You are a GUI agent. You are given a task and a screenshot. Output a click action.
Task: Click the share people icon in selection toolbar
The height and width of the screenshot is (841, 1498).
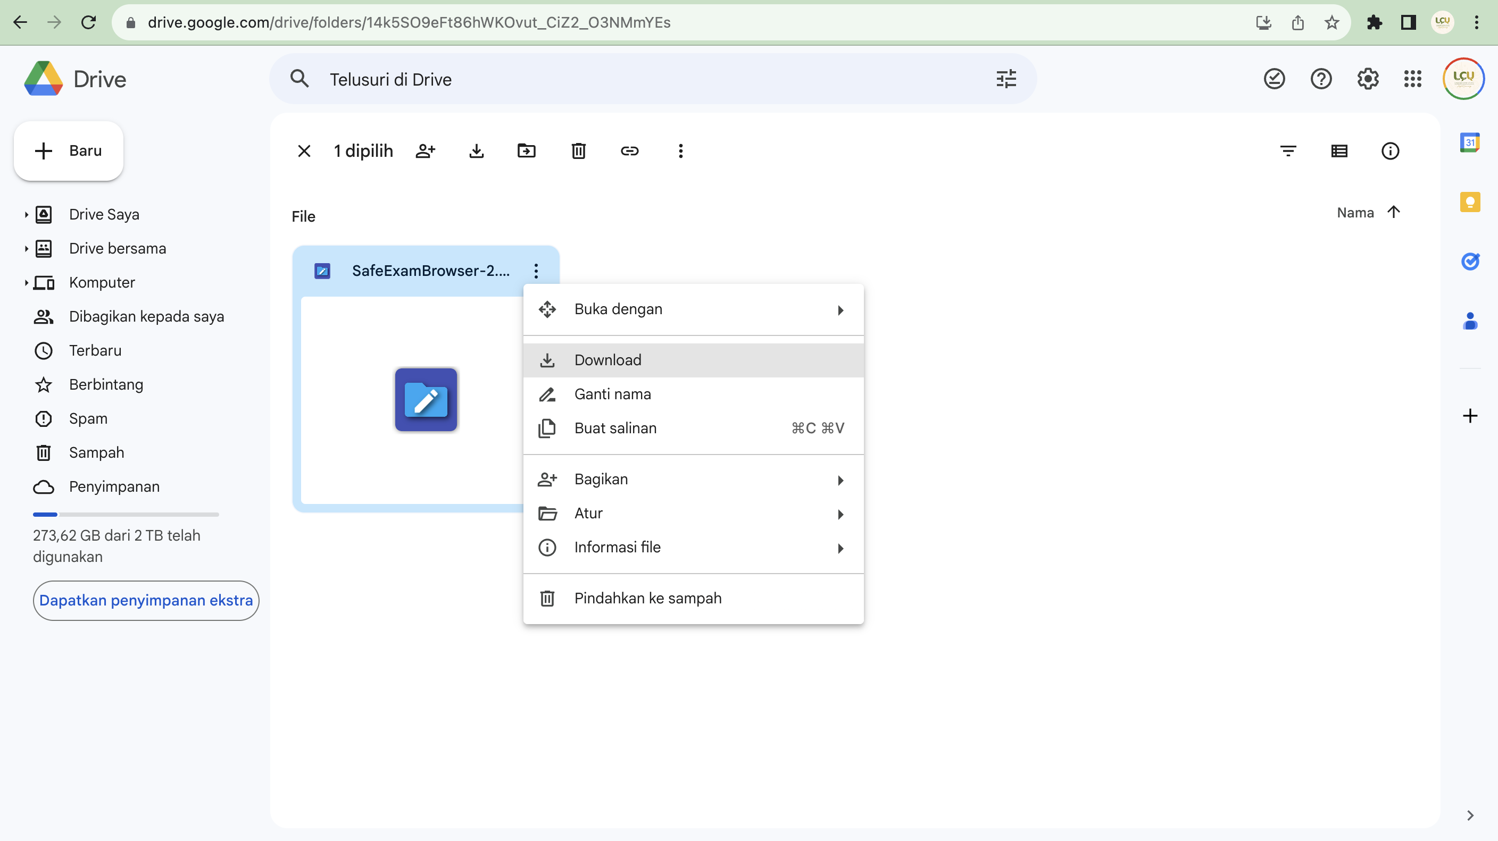click(x=425, y=151)
